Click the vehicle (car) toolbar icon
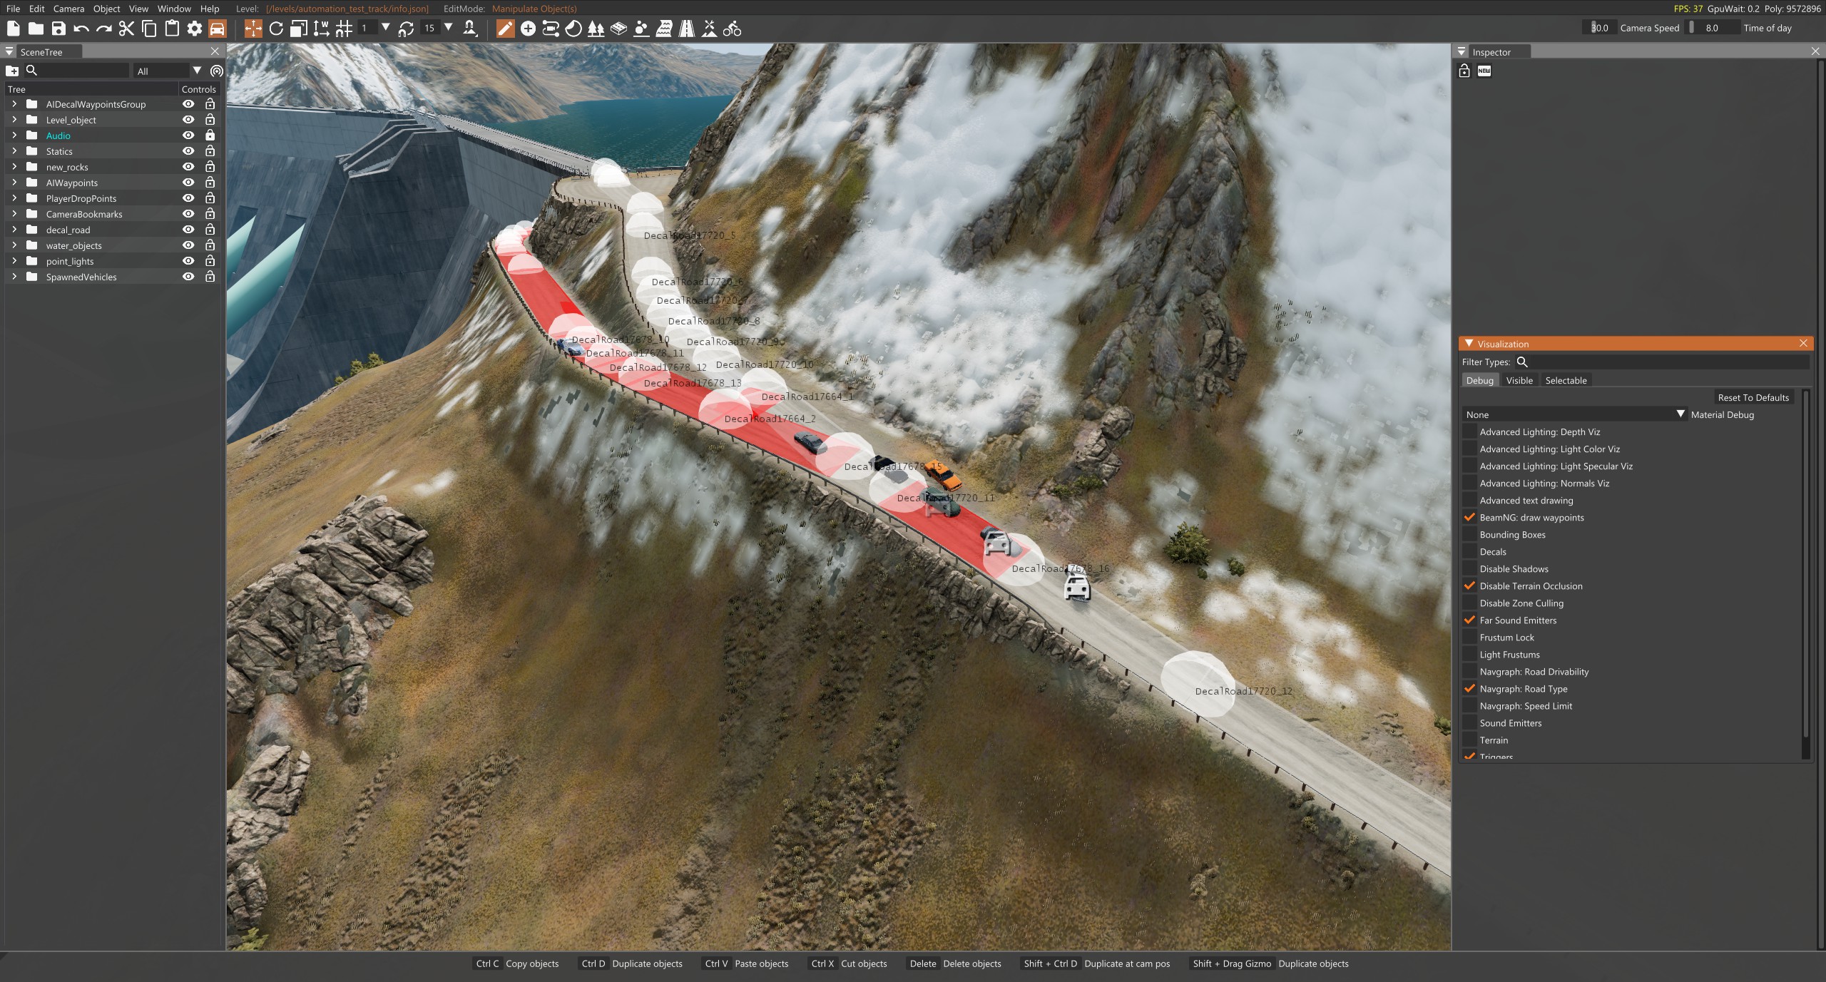 pyautogui.click(x=218, y=29)
